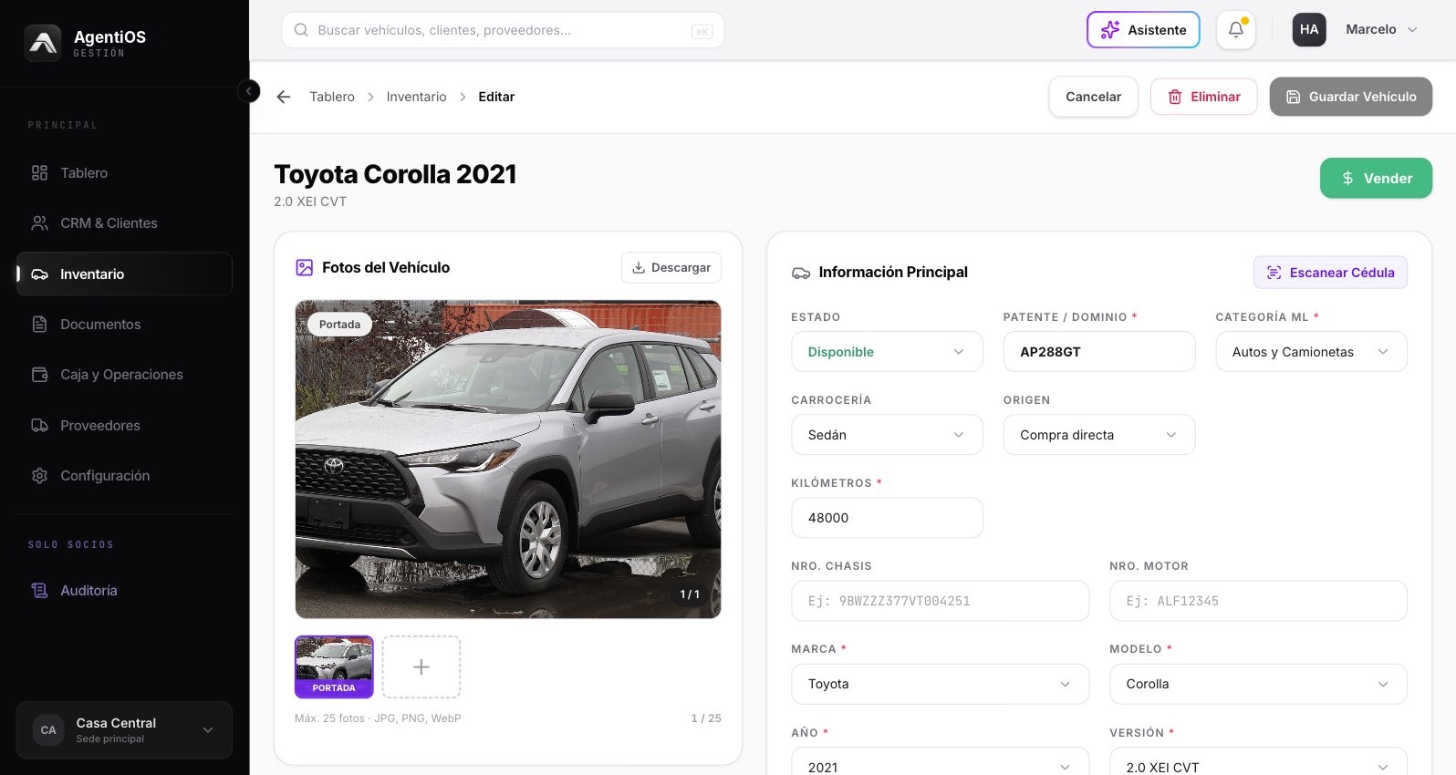This screenshot has width=1456, height=775.
Task: Add a photo with the plus tile
Action: [x=421, y=667]
